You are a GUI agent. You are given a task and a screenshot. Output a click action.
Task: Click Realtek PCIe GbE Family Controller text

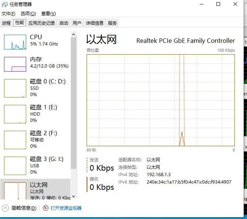pyautogui.click(x=185, y=41)
